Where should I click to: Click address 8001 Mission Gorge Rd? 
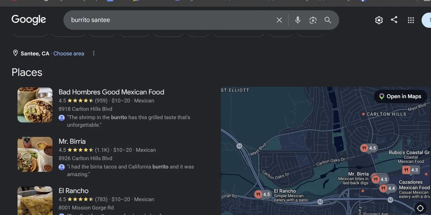[86, 207]
